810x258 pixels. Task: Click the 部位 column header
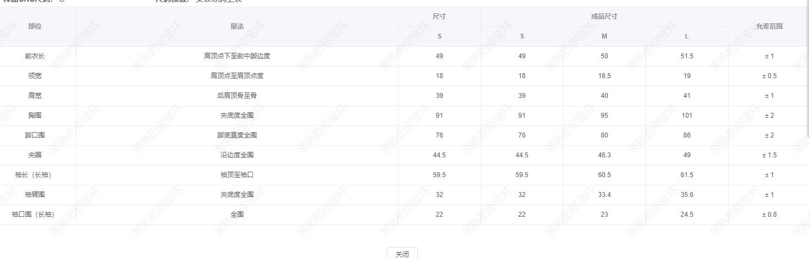pyautogui.click(x=35, y=26)
